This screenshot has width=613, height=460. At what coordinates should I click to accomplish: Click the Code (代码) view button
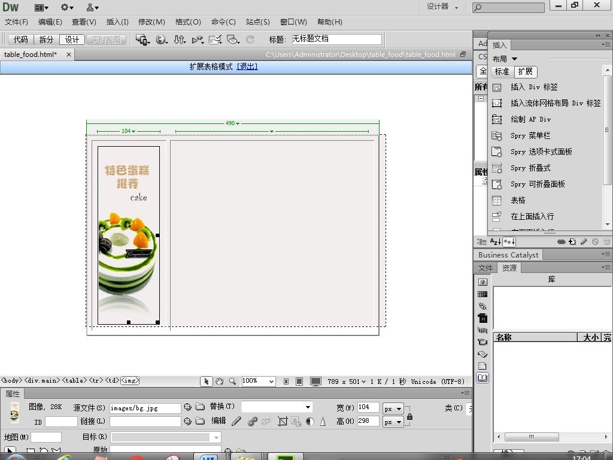click(x=21, y=40)
